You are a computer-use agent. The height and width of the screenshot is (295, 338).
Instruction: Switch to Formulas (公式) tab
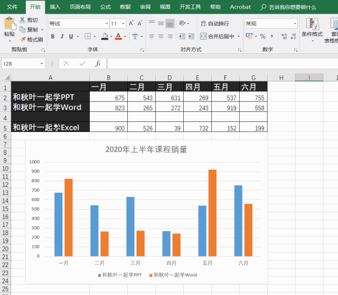(x=106, y=7)
